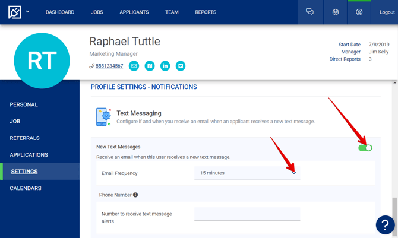Open the Applicants menu item
398x238 pixels.
tap(134, 12)
